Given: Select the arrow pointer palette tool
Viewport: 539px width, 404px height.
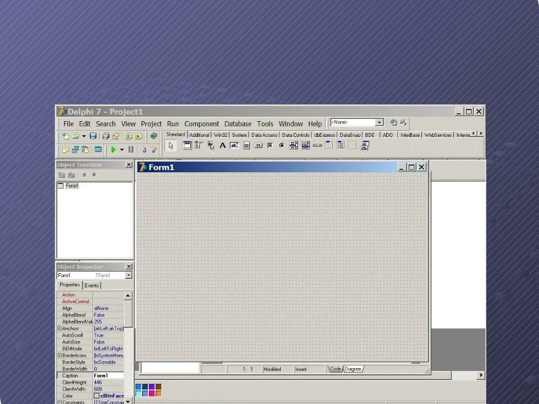Looking at the screenshot, I should (x=171, y=146).
